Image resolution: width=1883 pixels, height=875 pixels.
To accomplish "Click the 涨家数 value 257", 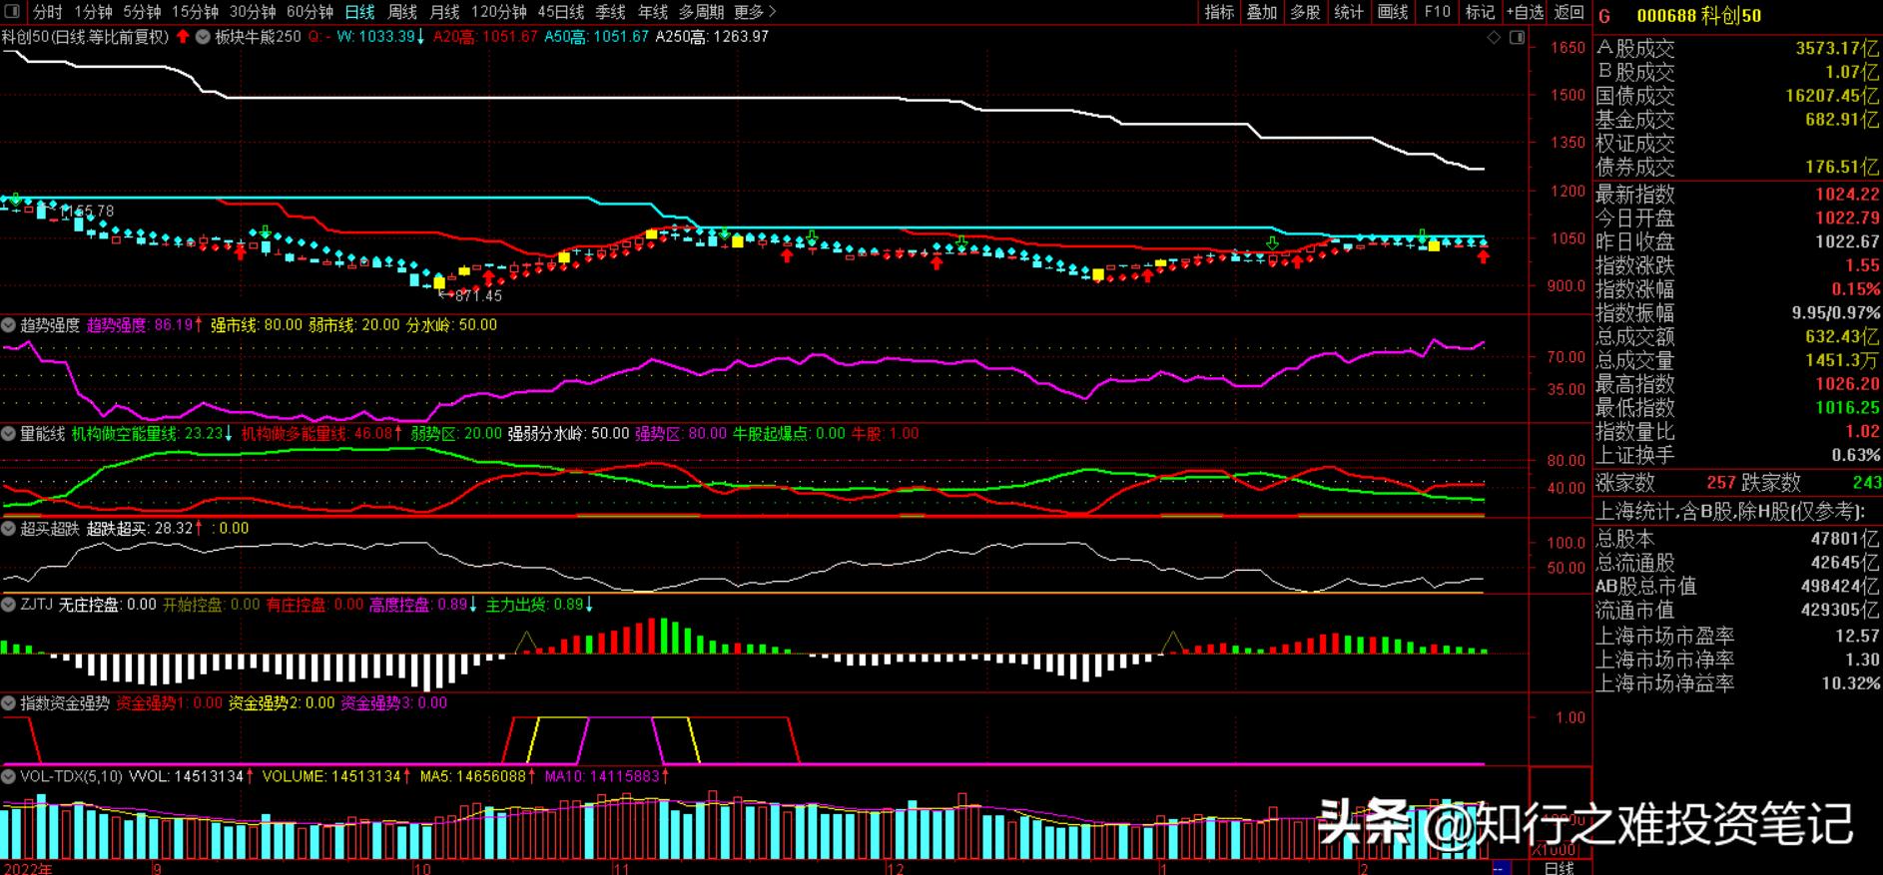I will pyautogui.click(x=1721, y=483).
